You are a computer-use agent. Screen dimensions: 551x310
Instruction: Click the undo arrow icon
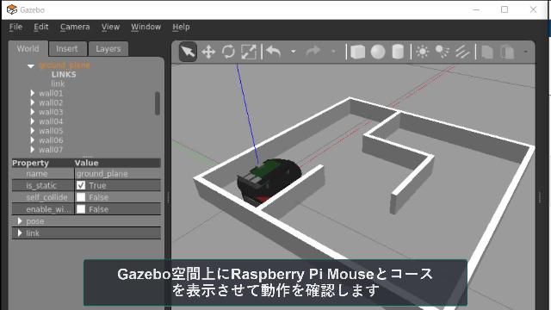tap(274, 52)
